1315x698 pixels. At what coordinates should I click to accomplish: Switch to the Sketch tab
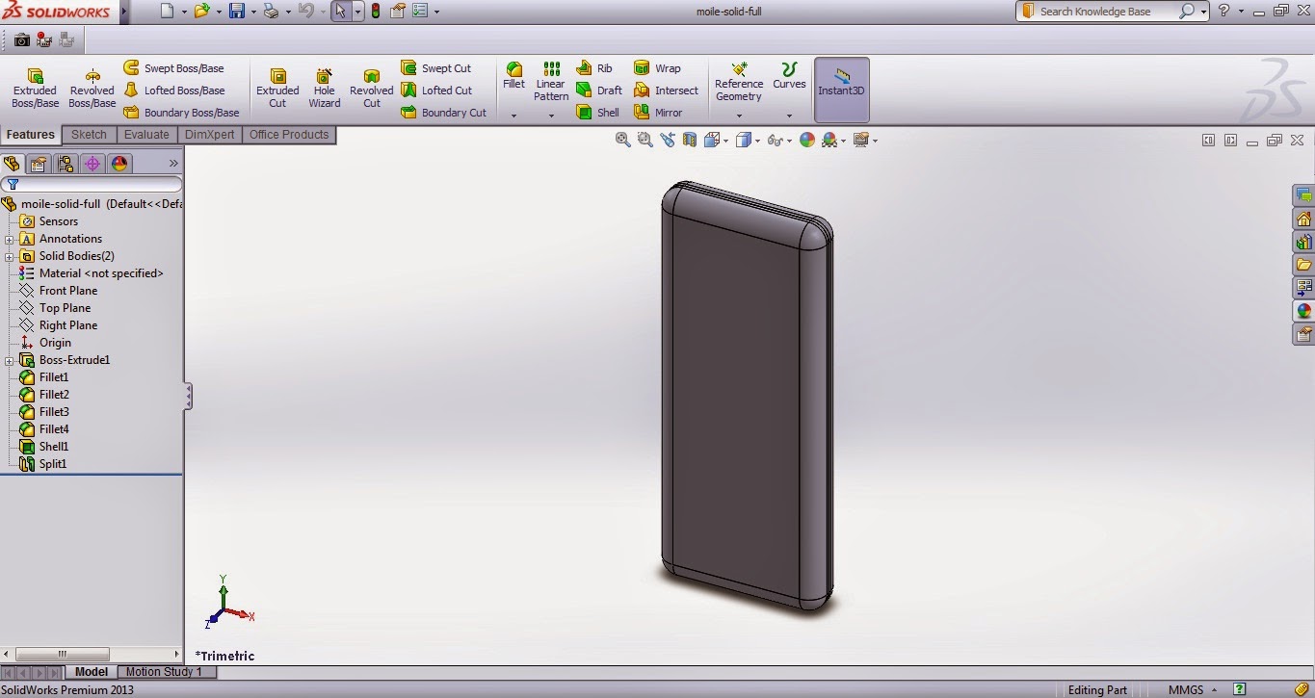pyautogui.click(x=89, y=134)
